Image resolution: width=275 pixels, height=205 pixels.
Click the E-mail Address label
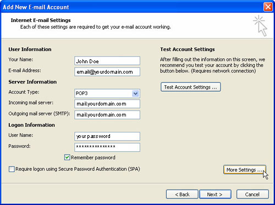[25, 70]
